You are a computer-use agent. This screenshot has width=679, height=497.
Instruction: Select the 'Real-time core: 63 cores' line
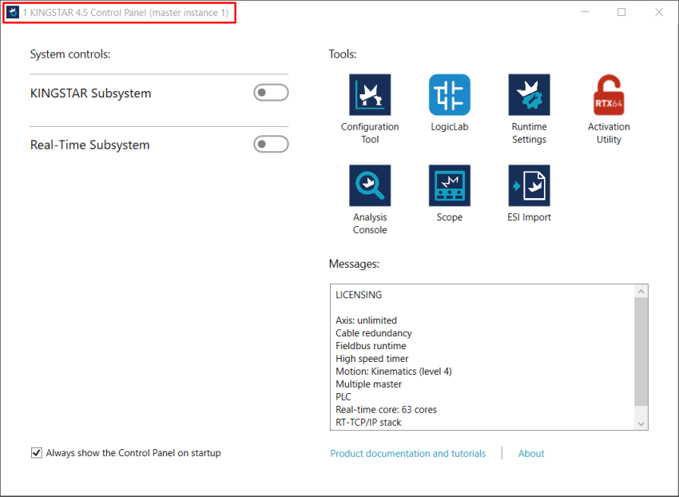click(x=387, y=409)
